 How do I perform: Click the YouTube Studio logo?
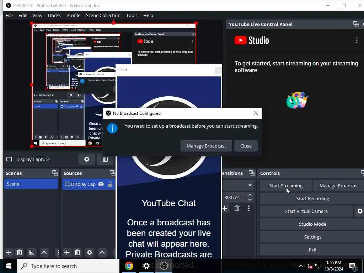pos(252,41)
